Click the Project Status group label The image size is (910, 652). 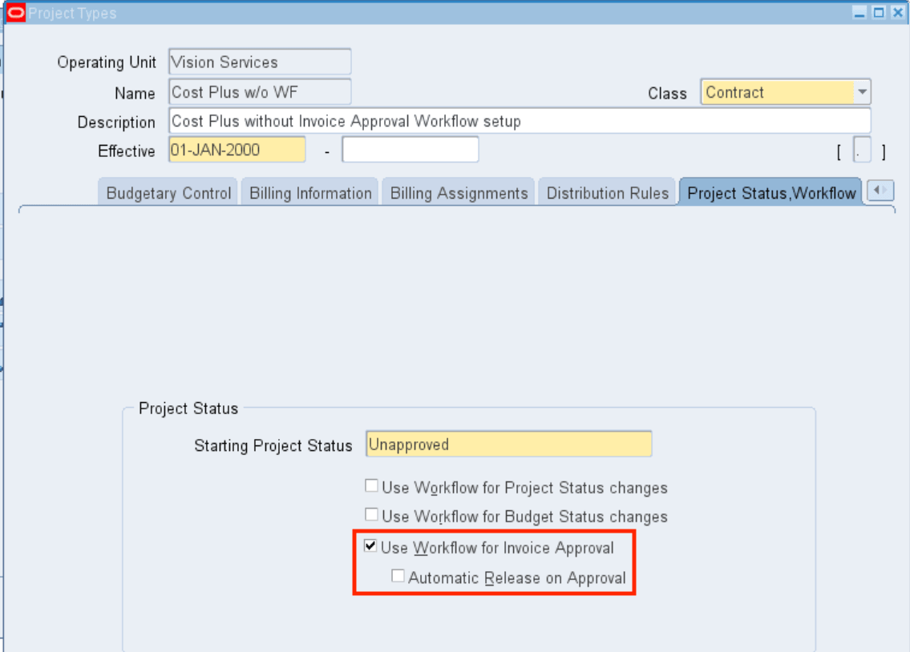[188, 409]
